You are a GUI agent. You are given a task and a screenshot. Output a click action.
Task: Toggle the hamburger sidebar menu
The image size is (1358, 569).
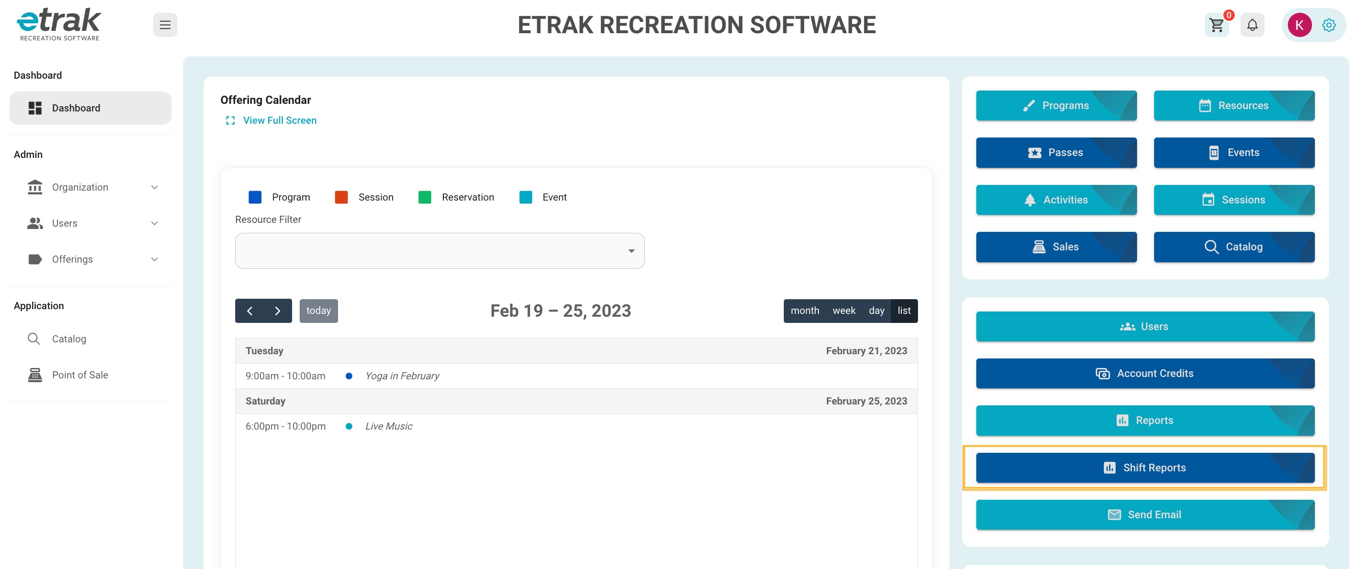pos(165,25)
